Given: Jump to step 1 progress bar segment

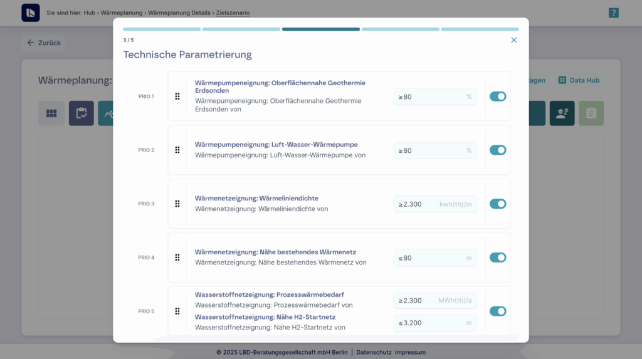Looking at the screenshot, I should [162, 29].
